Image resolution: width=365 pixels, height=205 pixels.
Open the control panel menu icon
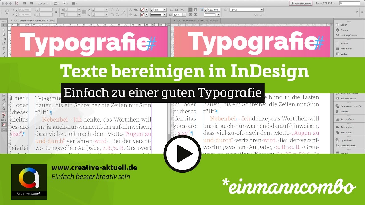coord(362,12)
